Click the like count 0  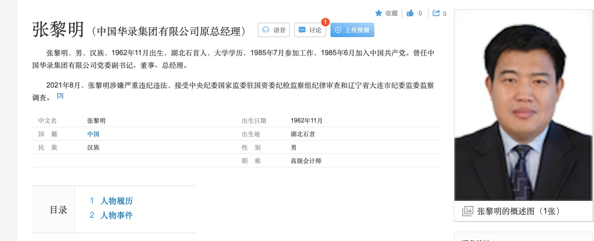pos(420,13)
